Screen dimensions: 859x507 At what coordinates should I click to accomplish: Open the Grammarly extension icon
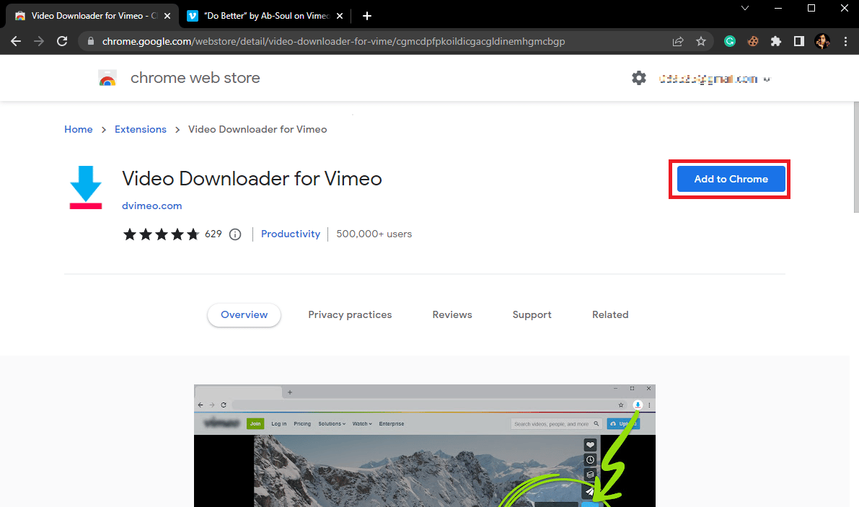pyautogui.click(x=730, y=41)
